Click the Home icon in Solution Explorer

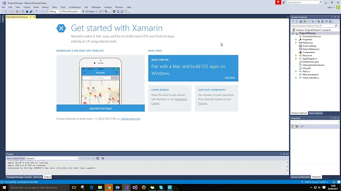tap(301, 21)
